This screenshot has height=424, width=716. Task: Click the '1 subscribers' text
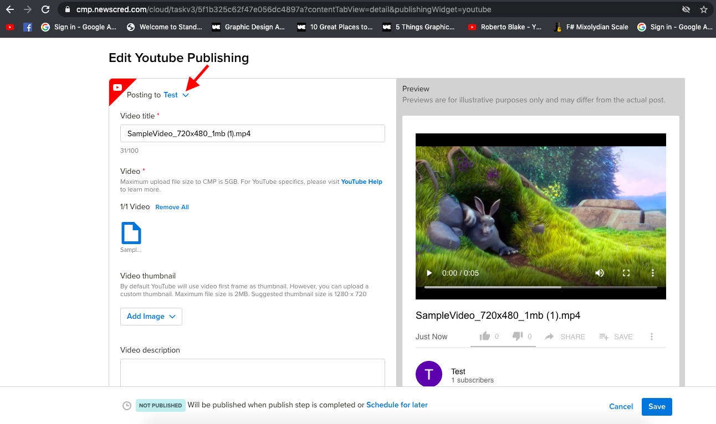tap(472, 380)
